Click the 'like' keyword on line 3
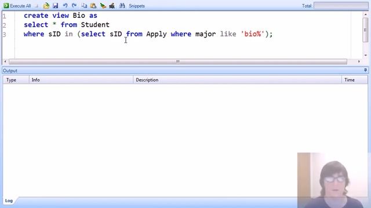This screenshot has height=208, width=371. (228, 34)
